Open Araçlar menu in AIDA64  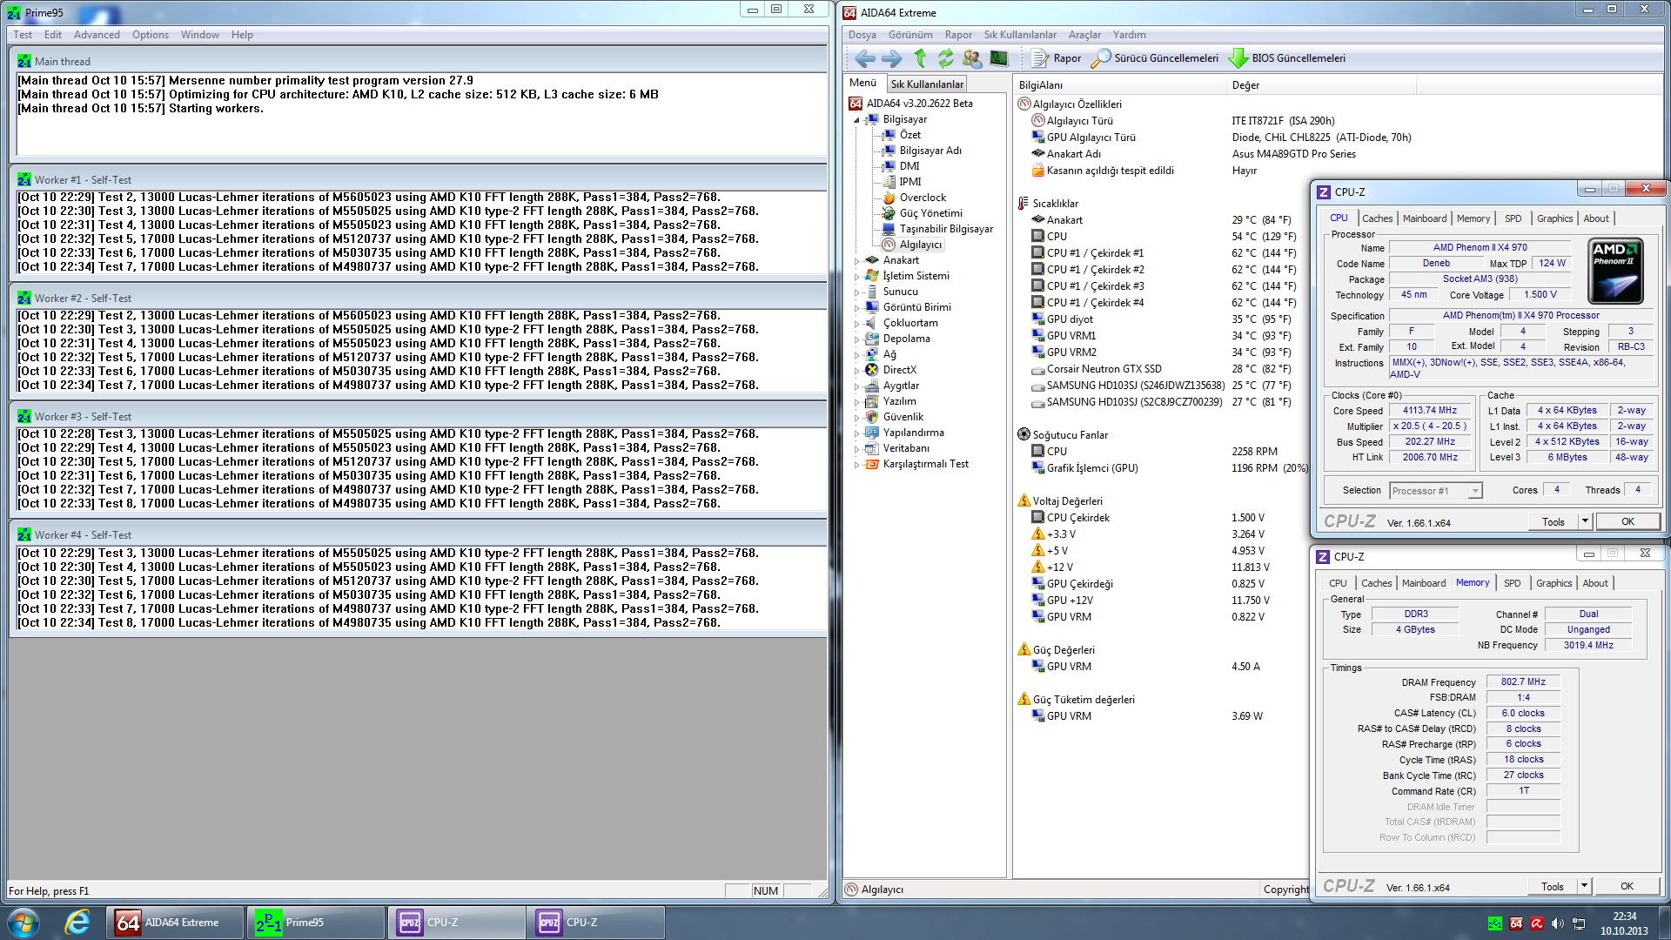1084,35
